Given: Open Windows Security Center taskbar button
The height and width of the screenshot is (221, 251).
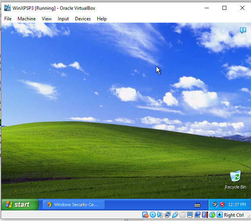Looking at the screenshot, I should coord(74,205).
